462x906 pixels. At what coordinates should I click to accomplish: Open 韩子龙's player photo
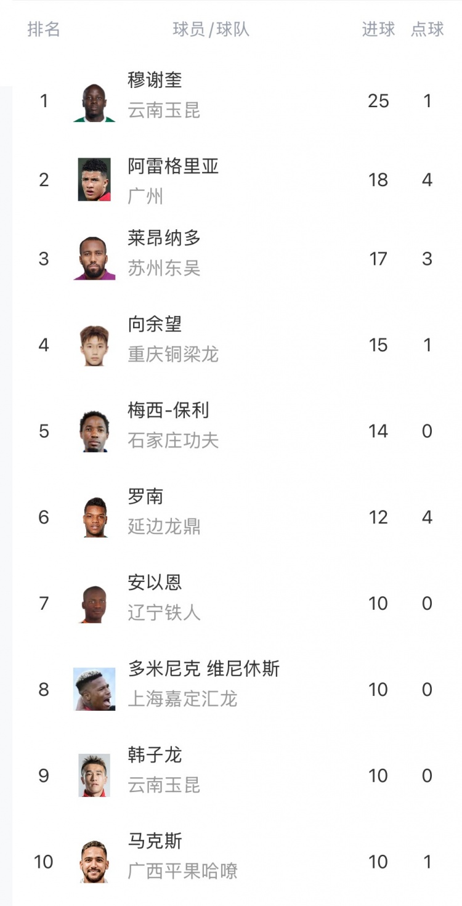tap(94, 775)
